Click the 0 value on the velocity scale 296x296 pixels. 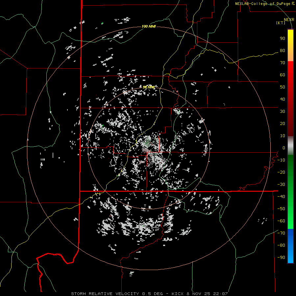point(284,148)
